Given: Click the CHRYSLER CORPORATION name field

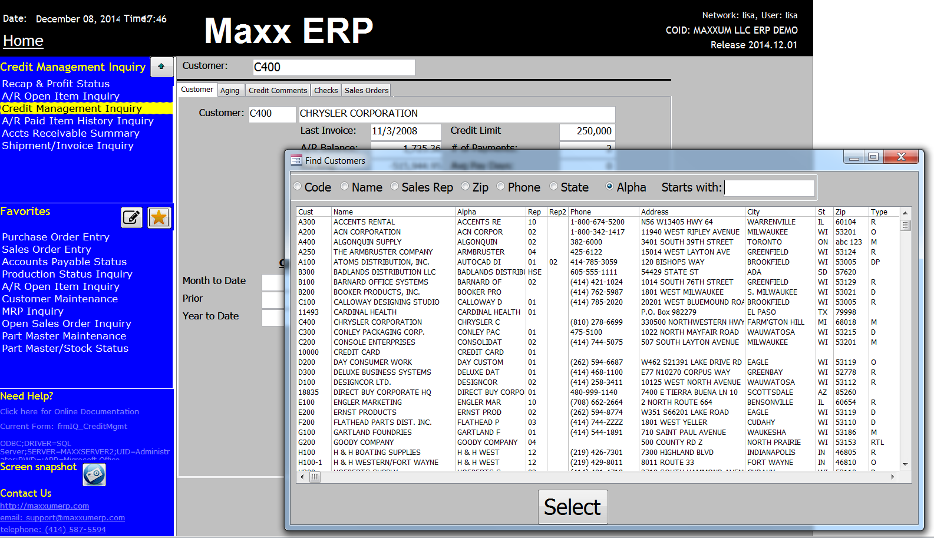Looking at the screenshot, I should pyautogui.click(x=457, y=114).
